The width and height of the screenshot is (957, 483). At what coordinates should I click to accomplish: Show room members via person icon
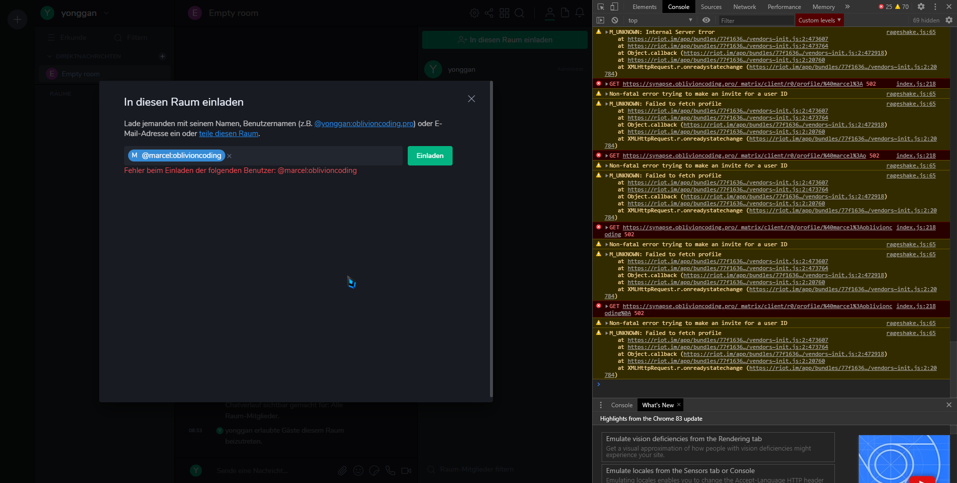tap(550, 13)
